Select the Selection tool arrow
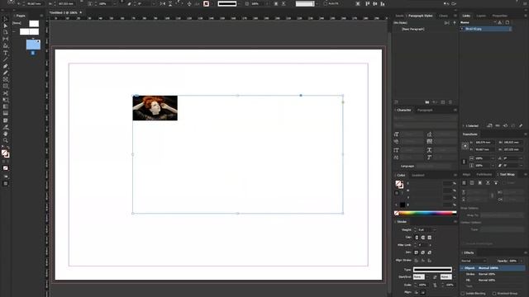The height and width of the screenshot is (297, 529). (6, 19)
